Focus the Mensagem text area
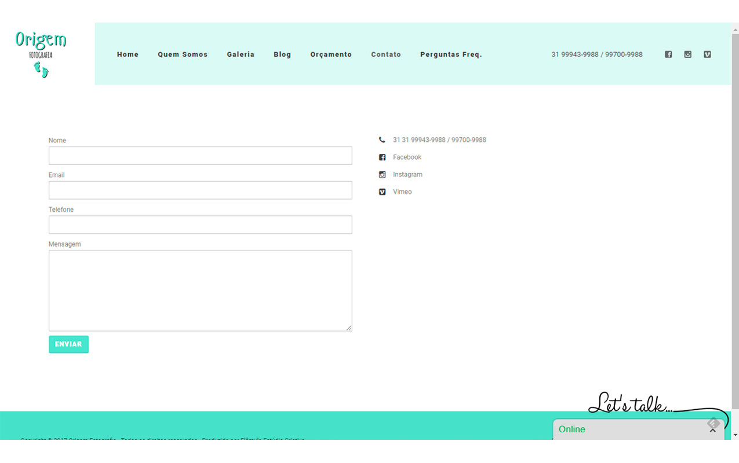Screen dimensions: 739x463 (200, 291)
